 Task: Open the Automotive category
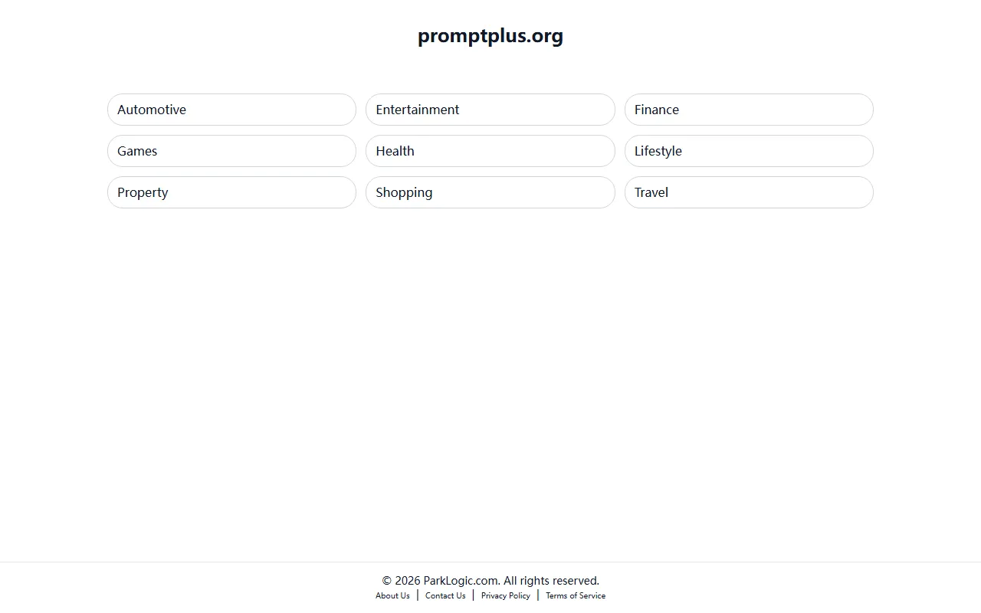click(231, 110)
